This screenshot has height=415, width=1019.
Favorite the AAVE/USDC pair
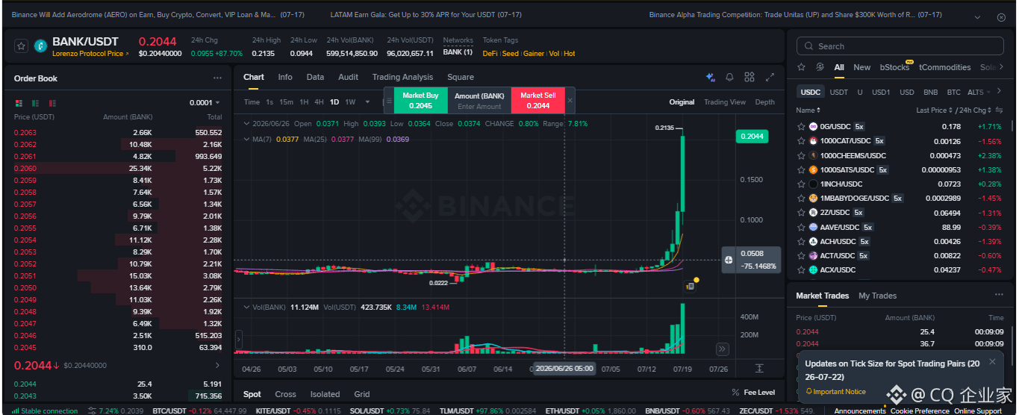801,227
